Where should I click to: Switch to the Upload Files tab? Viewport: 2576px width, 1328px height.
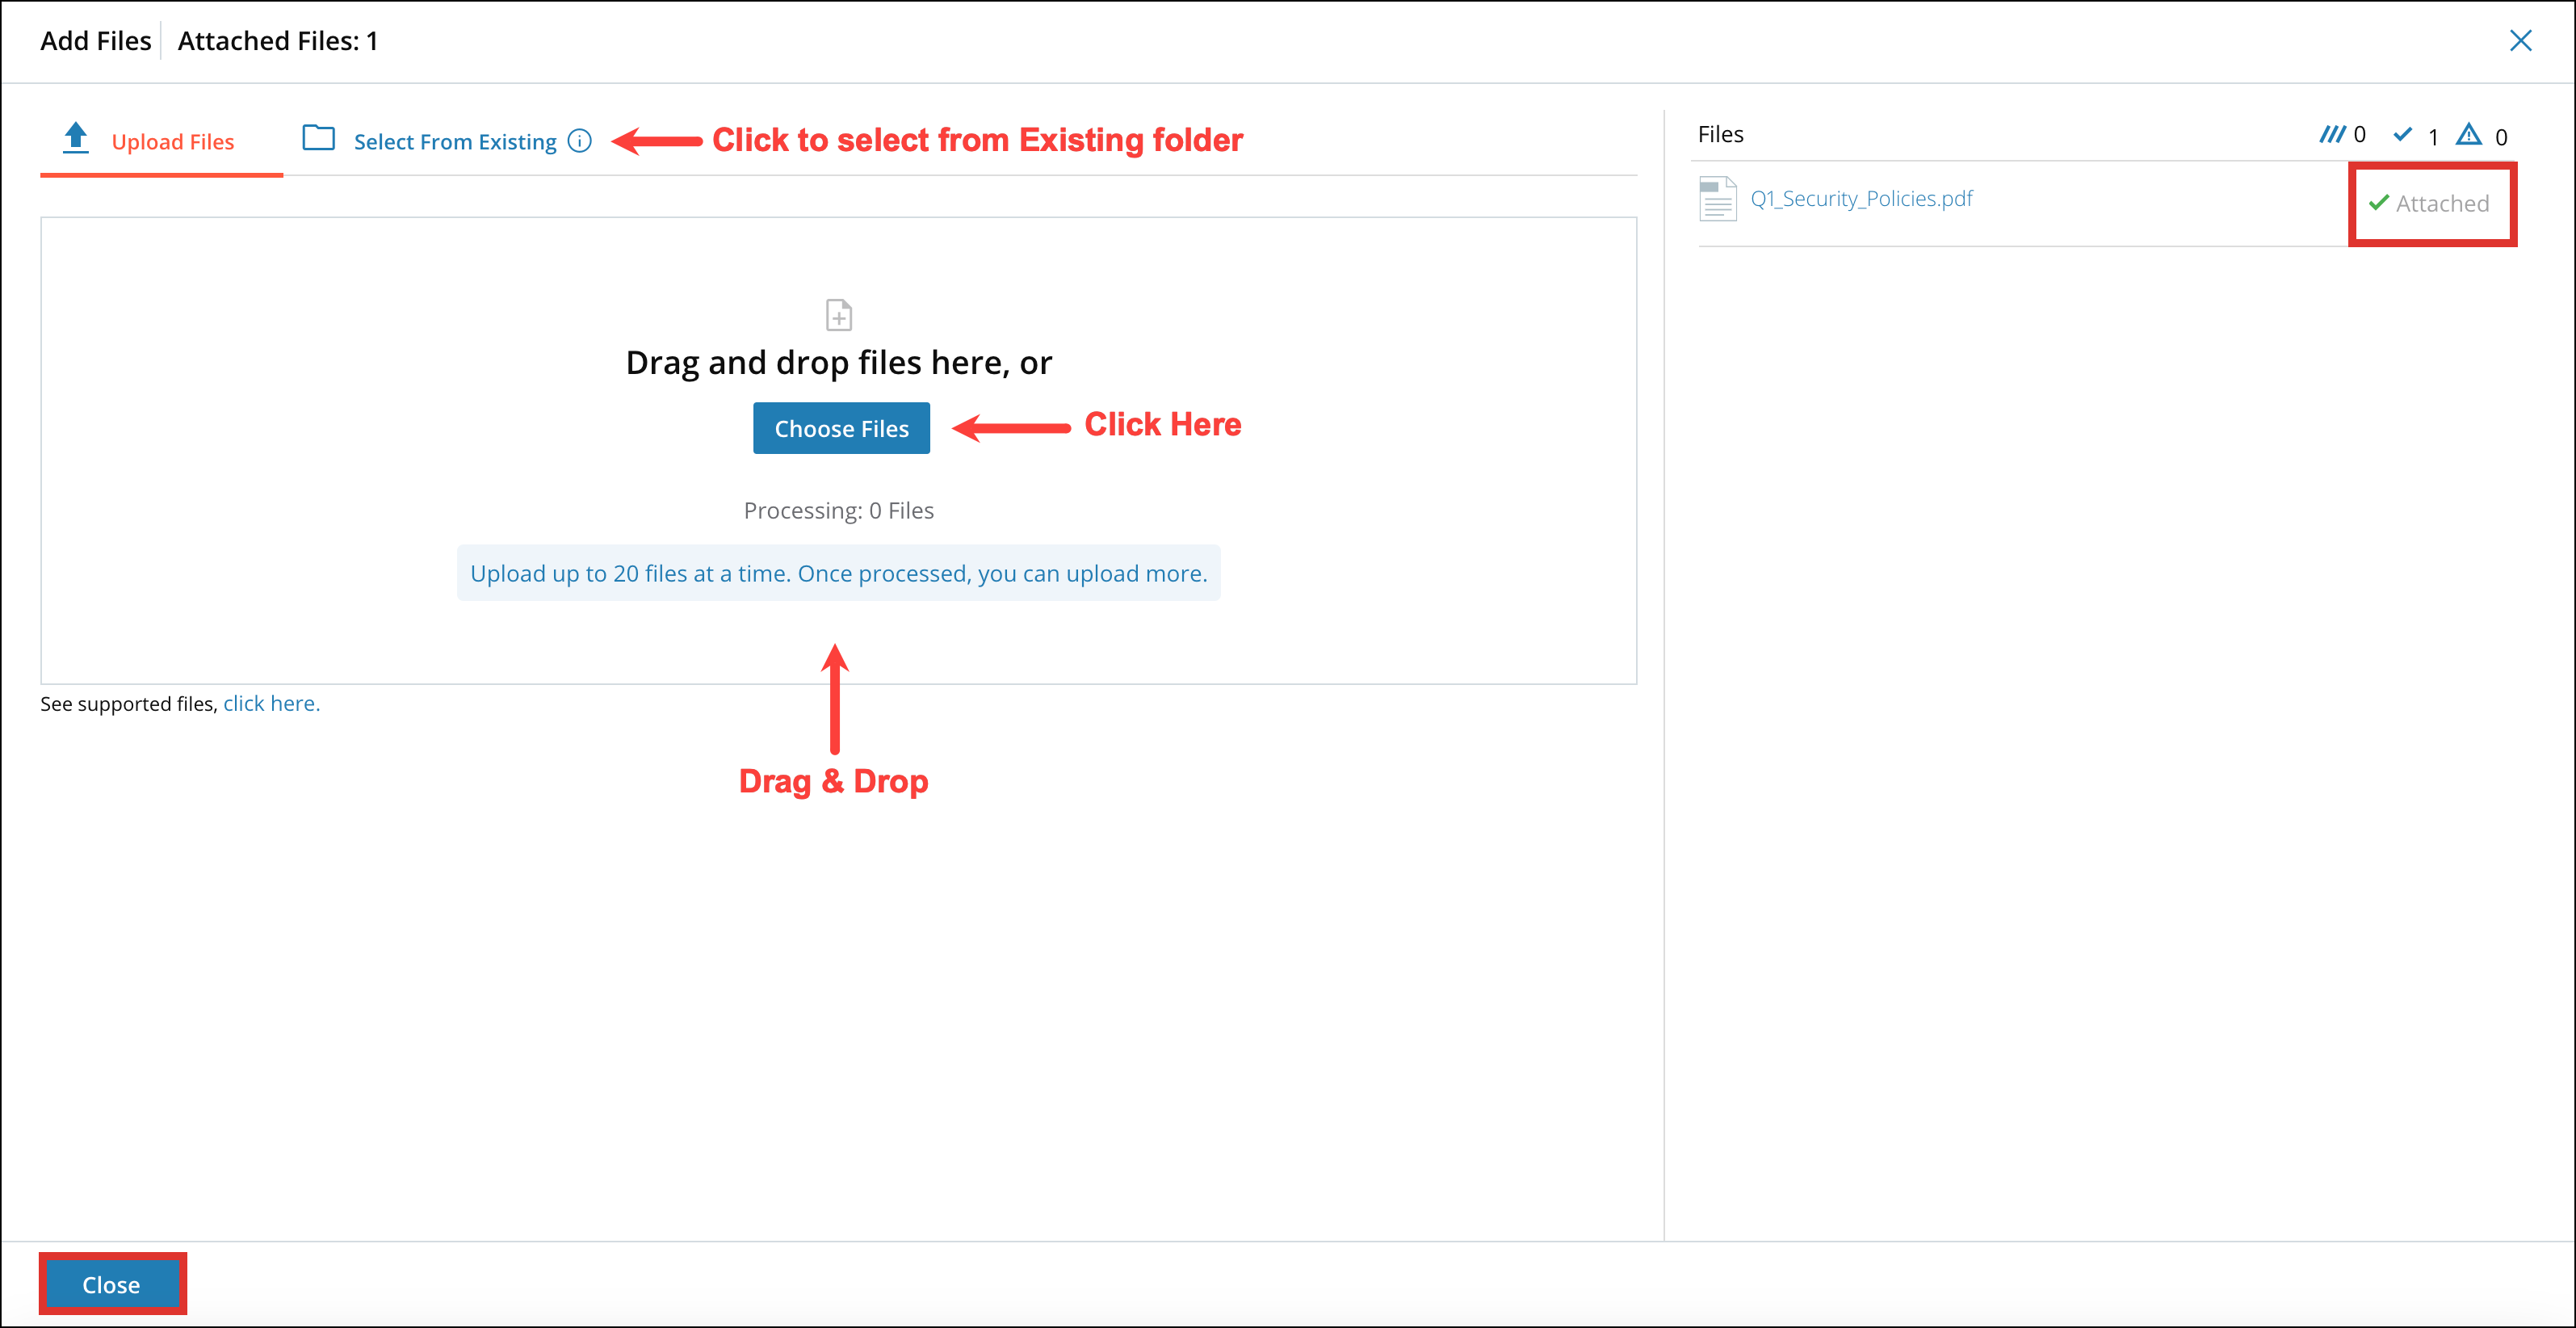point(172,141)
